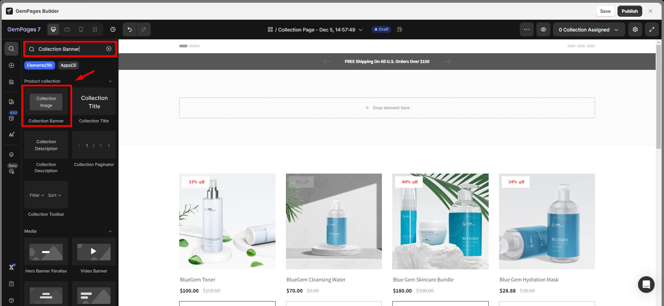
Task: Select the Apps(3) tab
Action: (x=68, y=65)
